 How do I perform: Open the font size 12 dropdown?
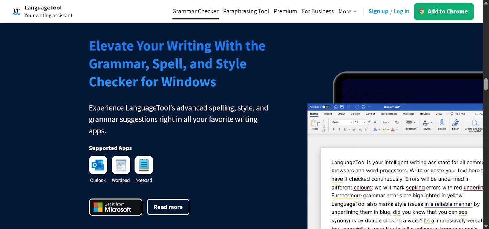click(x=360, y=122)
